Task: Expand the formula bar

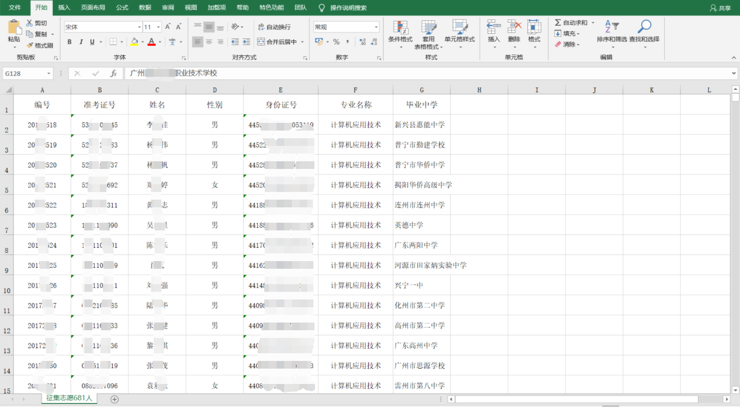Action: tap(734, 74)
